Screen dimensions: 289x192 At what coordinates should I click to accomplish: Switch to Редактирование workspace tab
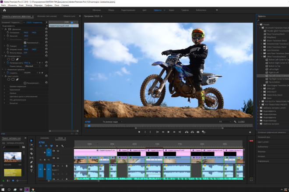pyautogui.click(x=128, y=10)
